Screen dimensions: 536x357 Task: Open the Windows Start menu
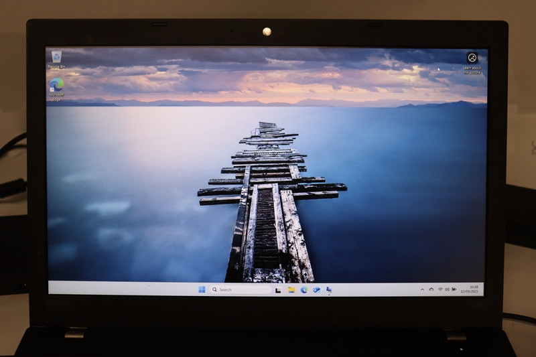click(x=202, y=290)
